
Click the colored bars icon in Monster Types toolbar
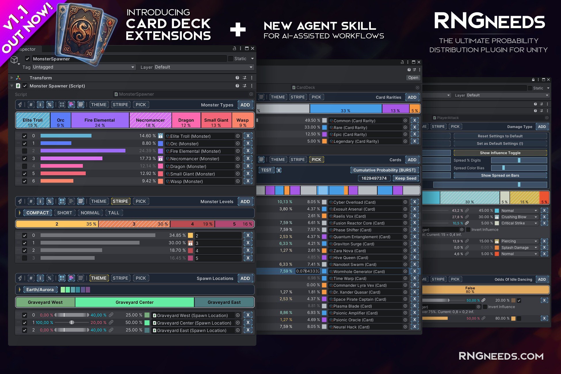[x=71, y=105]
